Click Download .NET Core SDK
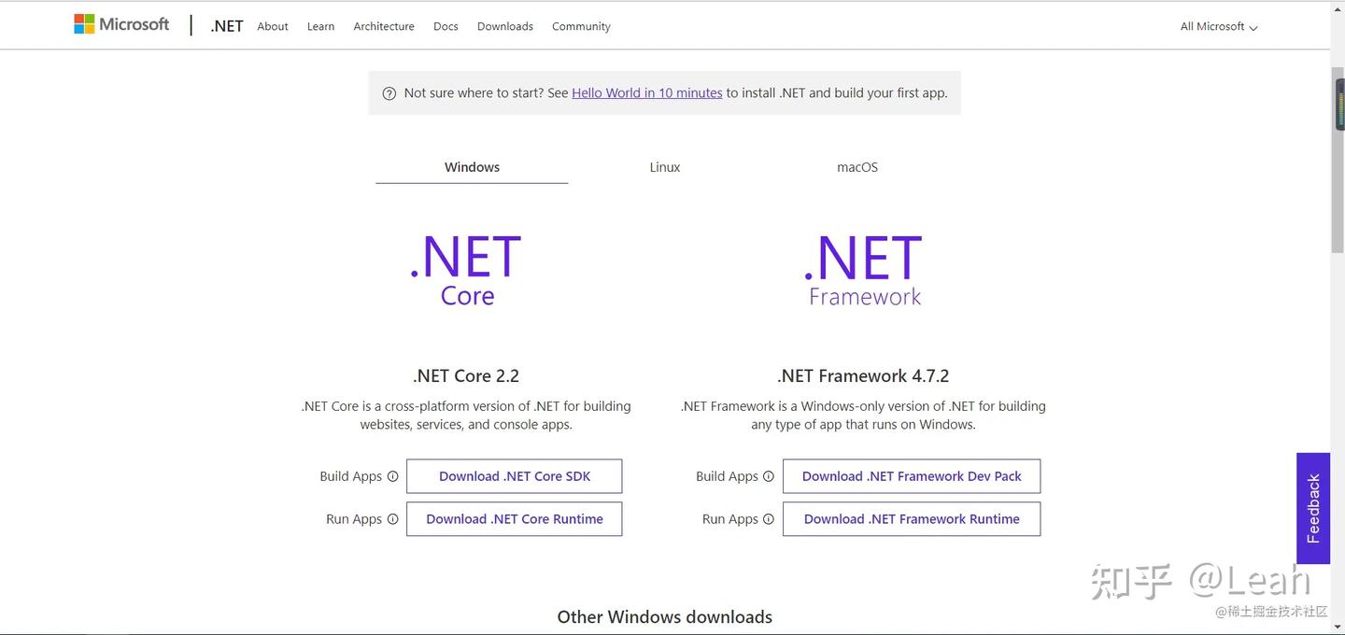The image size is (1345, 635). click(x=514, y=475)
